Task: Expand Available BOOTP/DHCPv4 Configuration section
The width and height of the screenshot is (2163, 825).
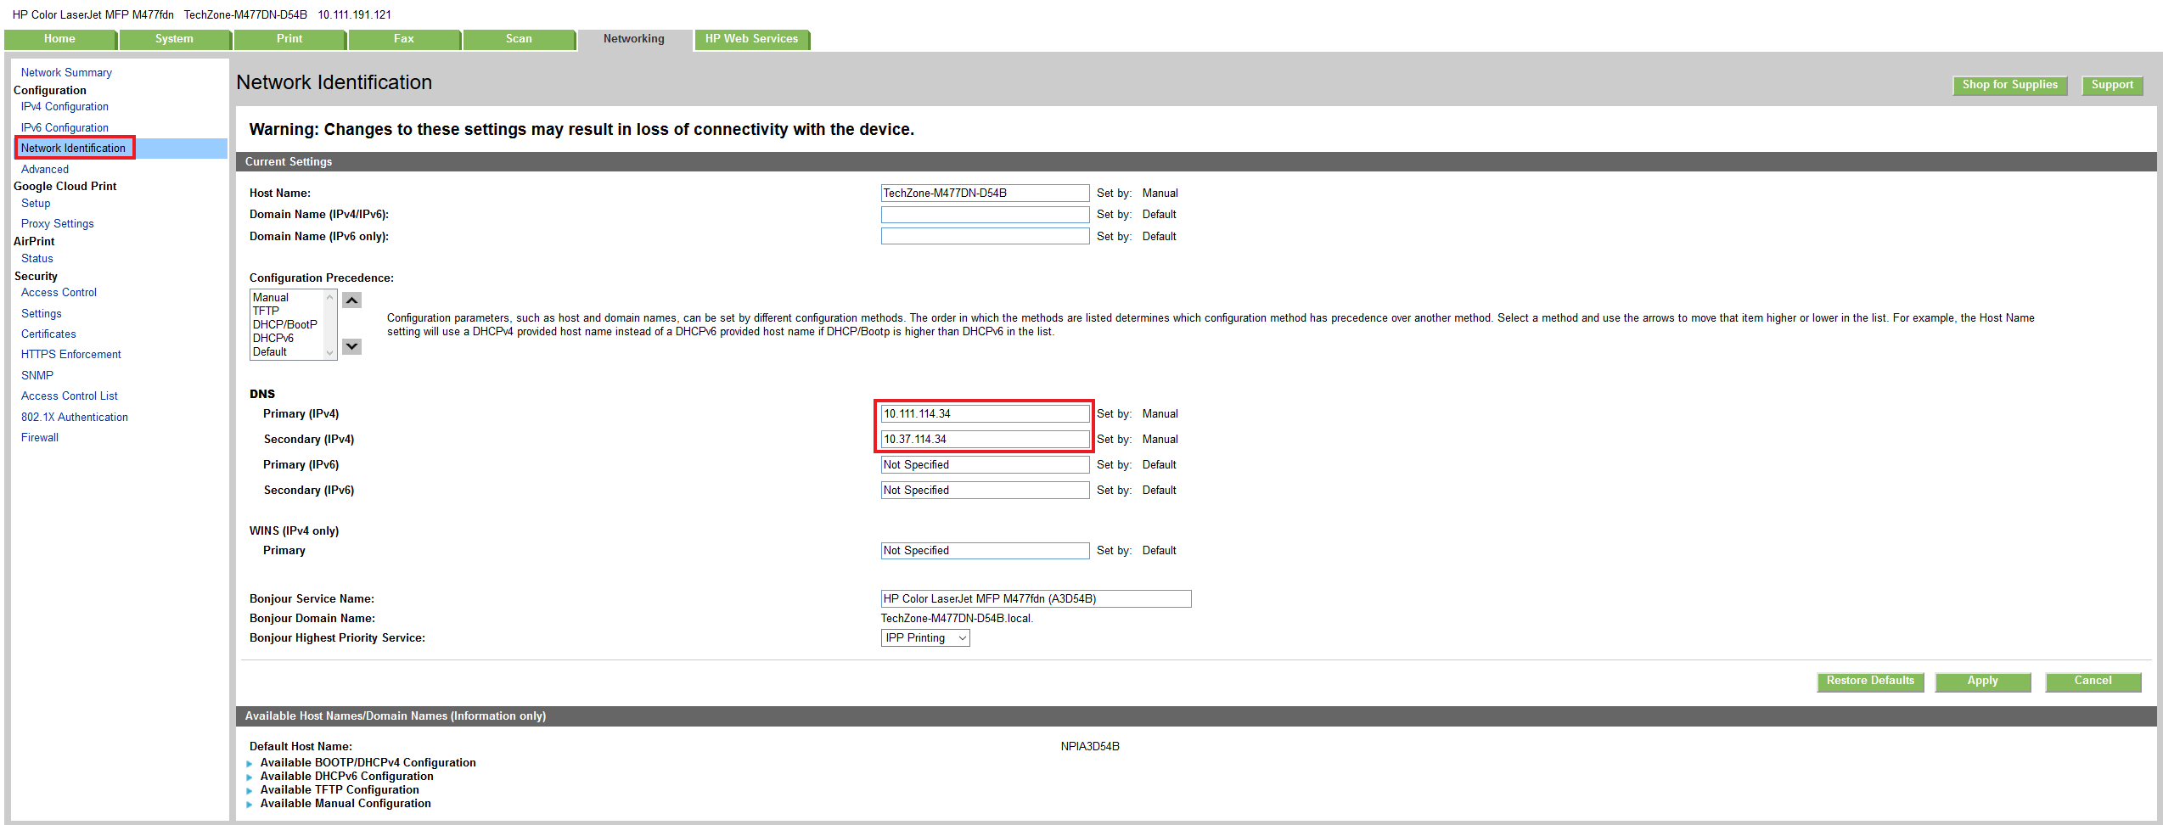Action: pos(368,762)
